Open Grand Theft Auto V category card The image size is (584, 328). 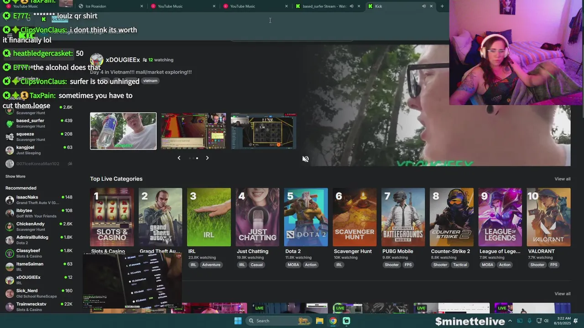[160, 217]
